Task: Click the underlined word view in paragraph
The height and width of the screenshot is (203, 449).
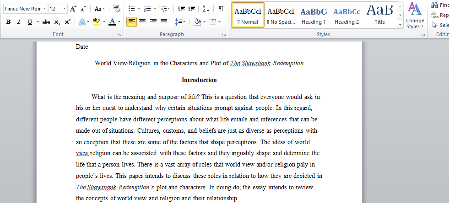Action: 82,153
